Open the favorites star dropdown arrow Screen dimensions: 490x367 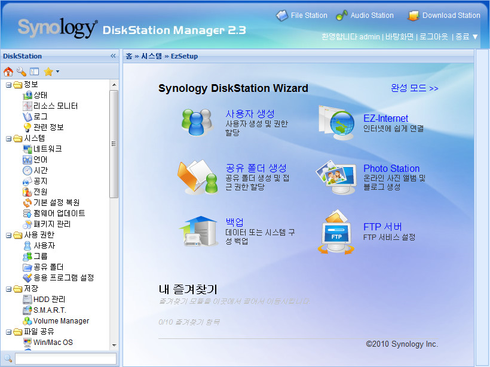(57, 72)
